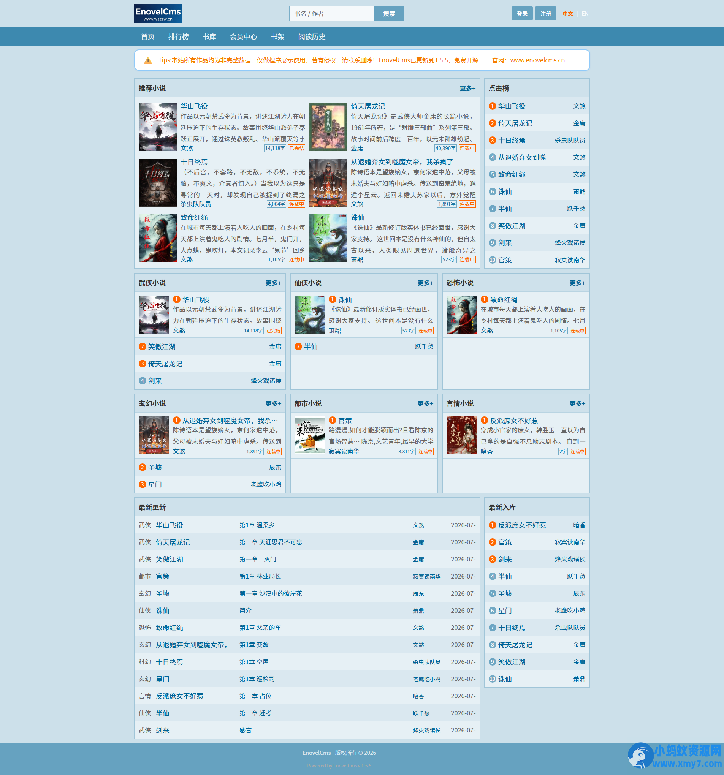
Task: Open chapter 第一章 沙漠中的彼岸花
Action: (x=271, y=594)
